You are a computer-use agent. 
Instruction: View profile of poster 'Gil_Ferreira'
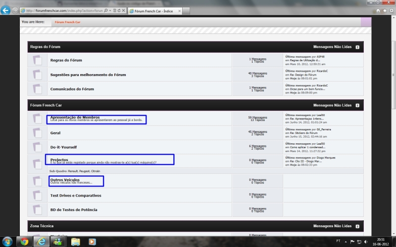pyautogui.click(x=324, y=129)
